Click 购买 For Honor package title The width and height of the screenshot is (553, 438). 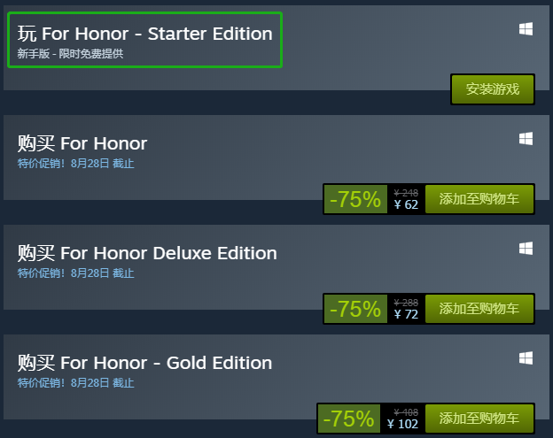(82, 143)
